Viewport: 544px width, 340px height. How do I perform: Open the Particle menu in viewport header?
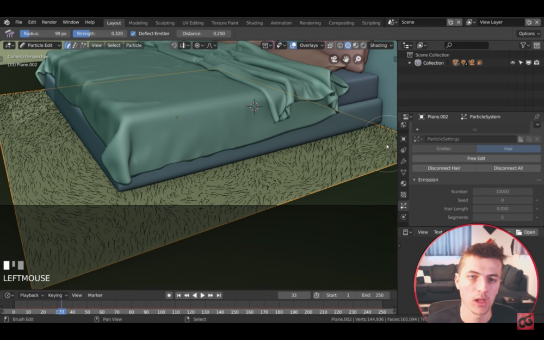(134, 46)
